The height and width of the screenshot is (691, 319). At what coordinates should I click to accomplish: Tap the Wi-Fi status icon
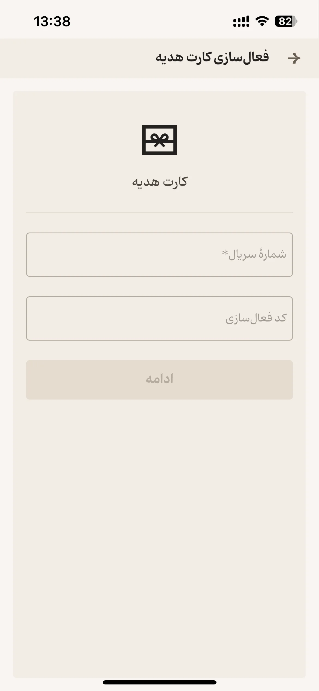coord(262,21)
